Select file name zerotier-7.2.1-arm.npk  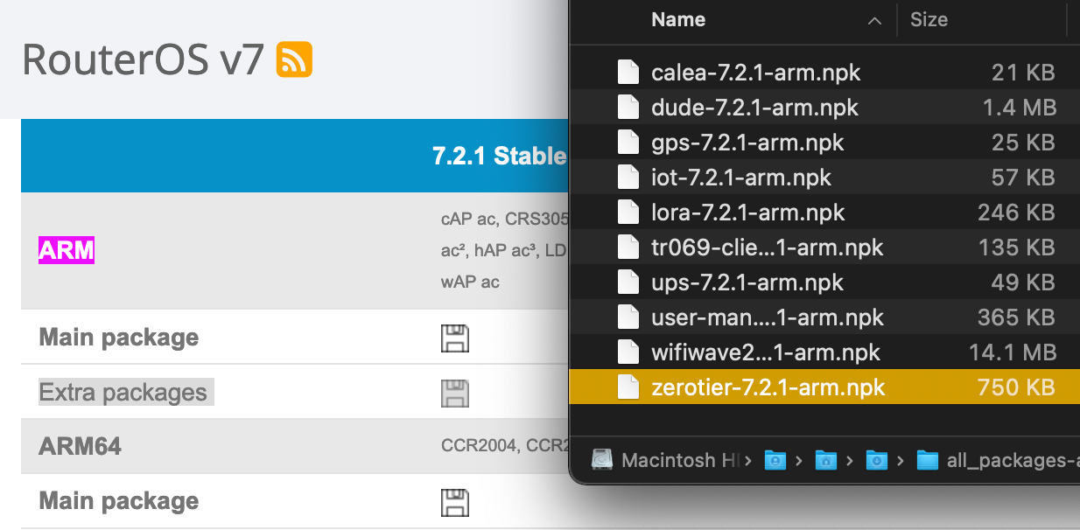pyautogui.click(x=768, y=387)
